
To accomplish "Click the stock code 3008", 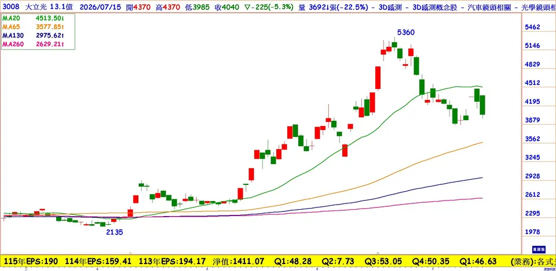I will pos(10,7).
